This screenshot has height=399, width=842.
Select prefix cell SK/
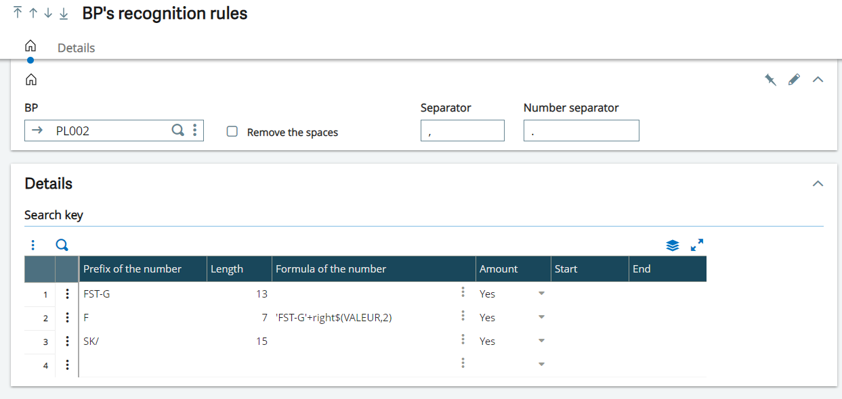point(143,342)
